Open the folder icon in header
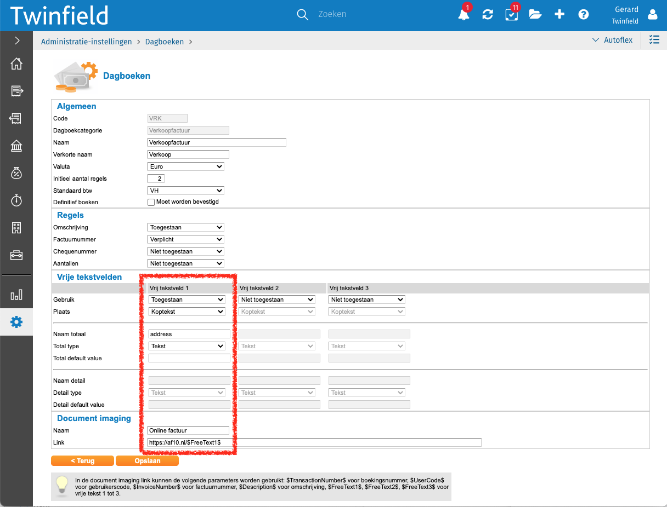The width and height of the screenshot is (667, 507). (535, 15)
